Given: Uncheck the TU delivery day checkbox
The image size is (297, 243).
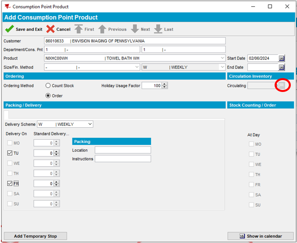Looking at the screenshot, I should coord(10,153).
